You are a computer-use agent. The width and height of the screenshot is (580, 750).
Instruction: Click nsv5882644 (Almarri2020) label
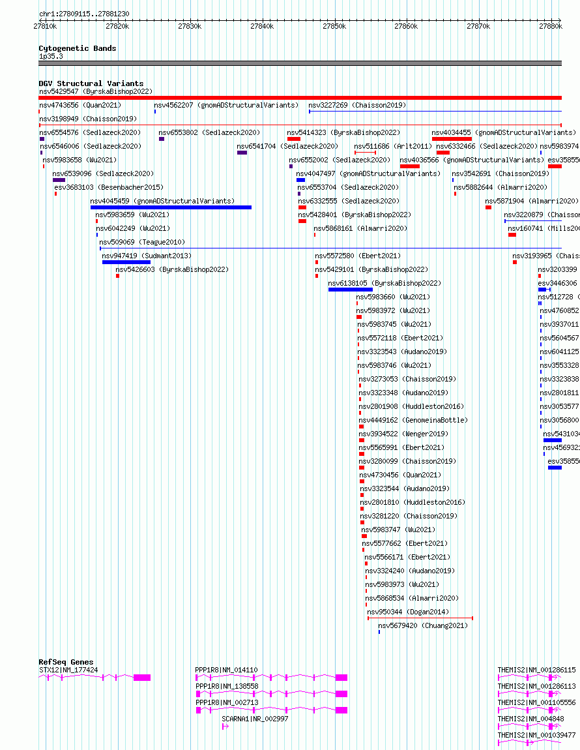point(500,188)
